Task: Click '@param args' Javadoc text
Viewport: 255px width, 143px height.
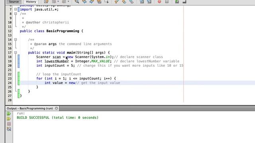Action: [45, 44]
